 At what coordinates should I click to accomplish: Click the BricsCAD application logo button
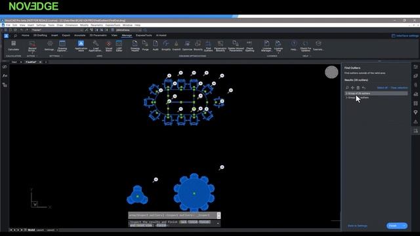tap(6, 35)
